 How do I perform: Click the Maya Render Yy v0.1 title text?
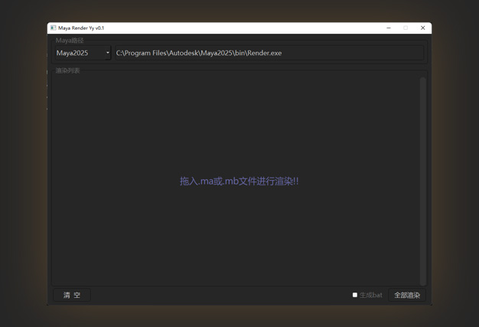(81, 28)
